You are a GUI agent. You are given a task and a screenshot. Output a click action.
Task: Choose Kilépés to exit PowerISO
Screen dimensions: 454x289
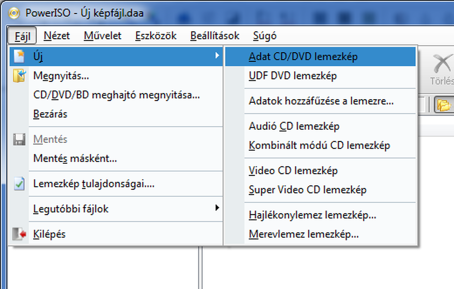click(116, 234)
